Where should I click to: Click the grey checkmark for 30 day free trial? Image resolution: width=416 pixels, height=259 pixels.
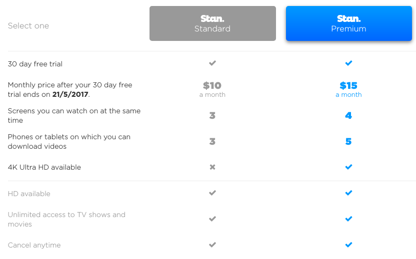pyautogui.click(x=212, y=63)
